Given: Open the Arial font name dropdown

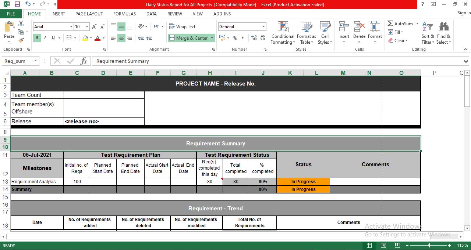Looking at the screenshot, I should click(x=72, y=26).
